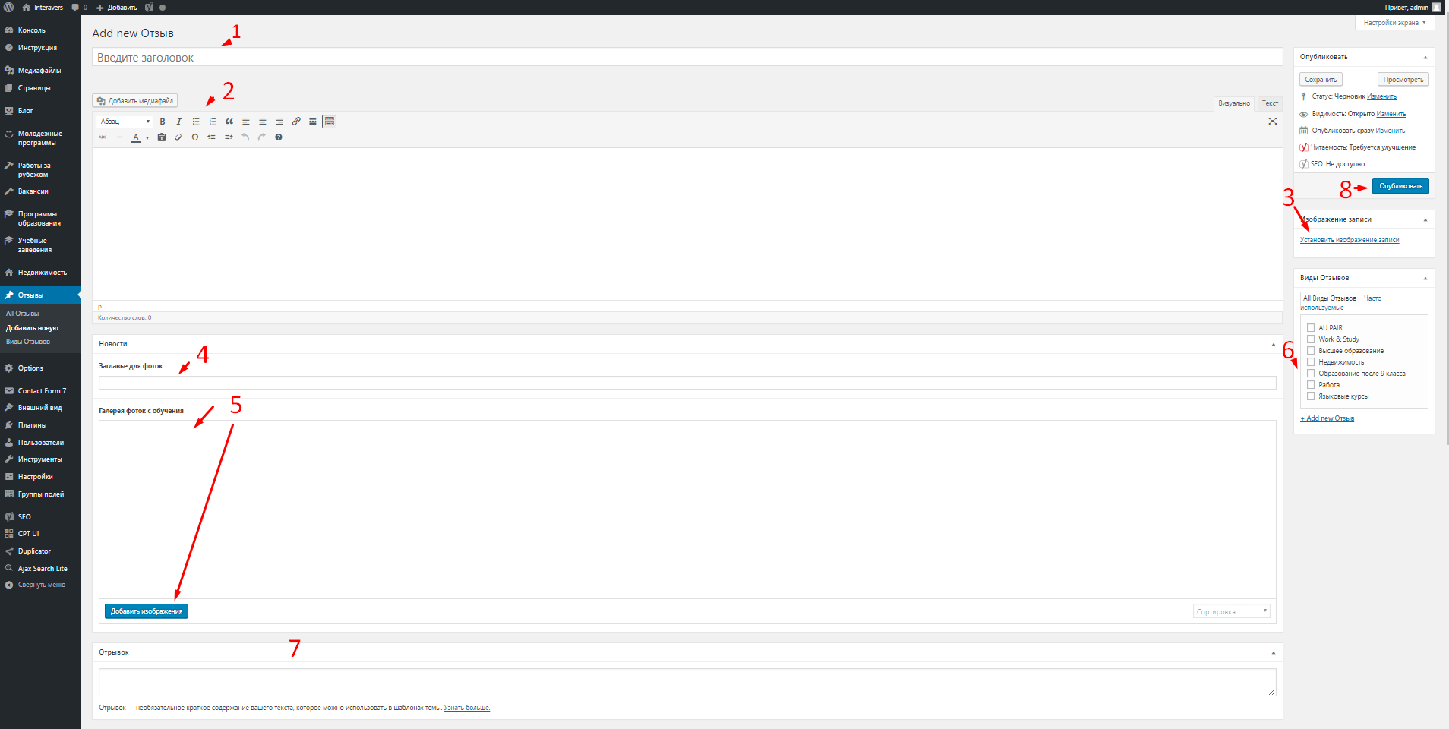The image size is (1449, 729).
Task: Open Плагины in the sidebar menu
Action: pos(32,425)
